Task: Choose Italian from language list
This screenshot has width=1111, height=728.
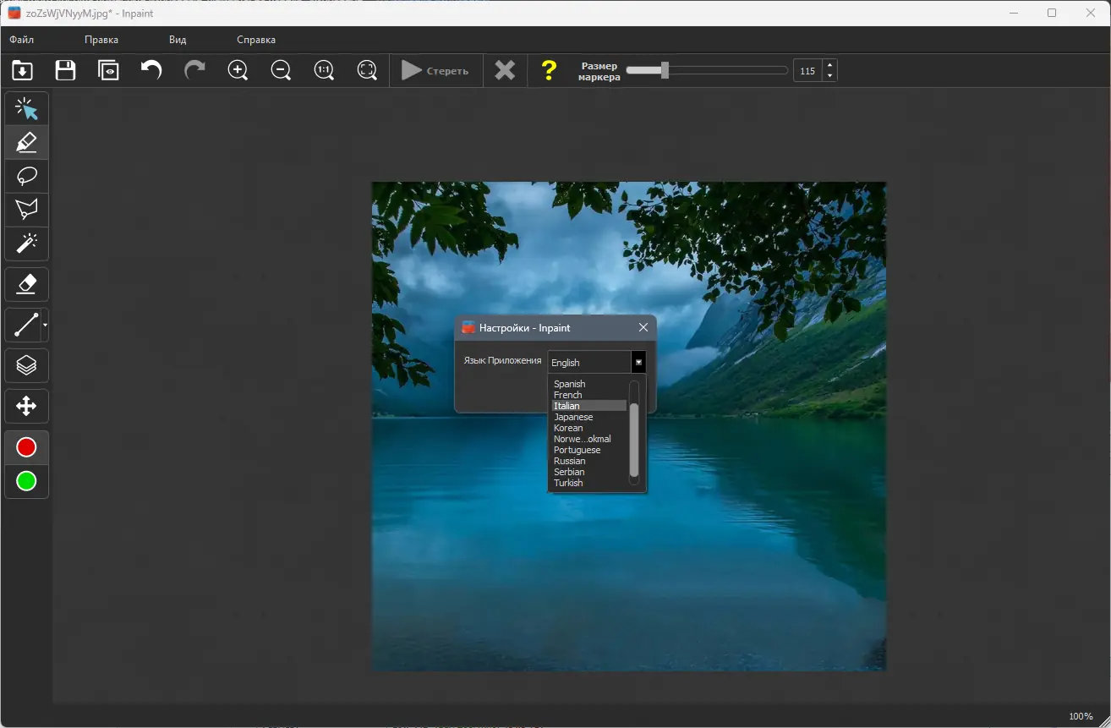Action: [x=567, y=406]
